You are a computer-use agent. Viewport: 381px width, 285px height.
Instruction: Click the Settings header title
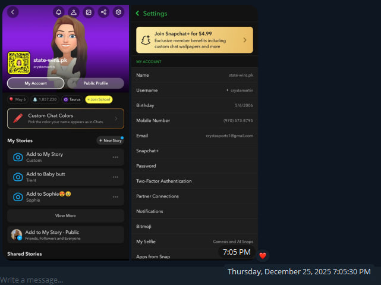tap(155, 14)
